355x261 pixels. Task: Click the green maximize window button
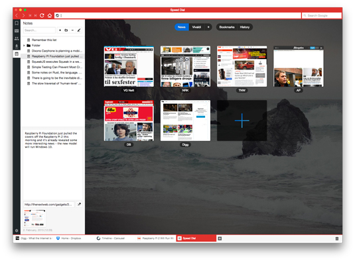25,10
